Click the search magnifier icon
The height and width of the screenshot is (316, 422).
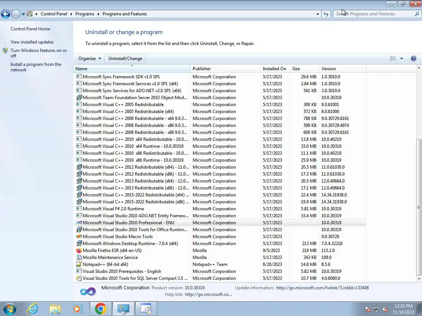(x=417, y=14)
